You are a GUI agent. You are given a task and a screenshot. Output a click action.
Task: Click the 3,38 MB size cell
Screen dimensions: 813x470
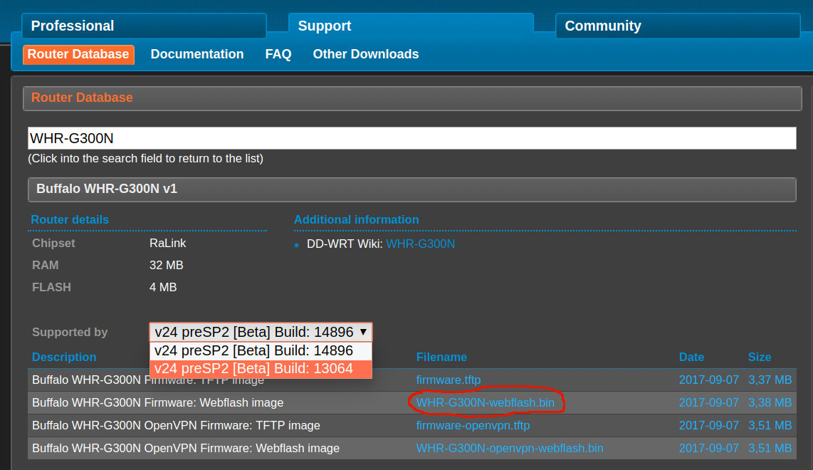pyautogui.click(x=770, y=402)
